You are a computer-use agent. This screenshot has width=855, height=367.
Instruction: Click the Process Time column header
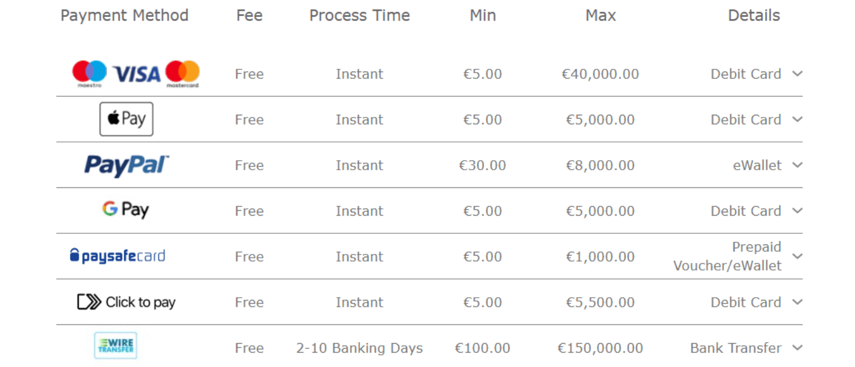[x=359, y=16]
